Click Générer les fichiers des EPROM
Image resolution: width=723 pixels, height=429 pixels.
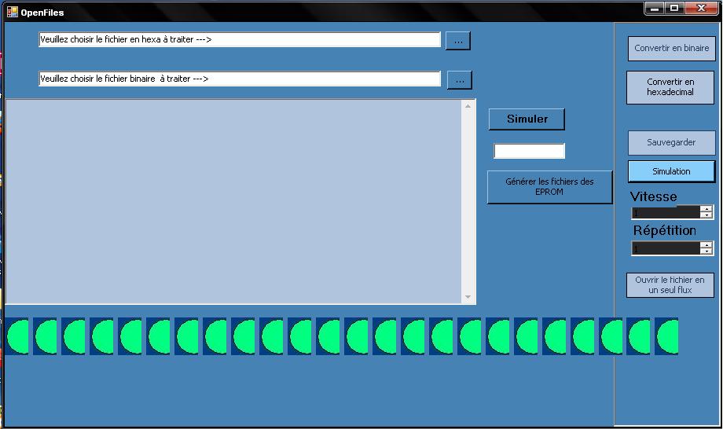click(x=549, y=187)
